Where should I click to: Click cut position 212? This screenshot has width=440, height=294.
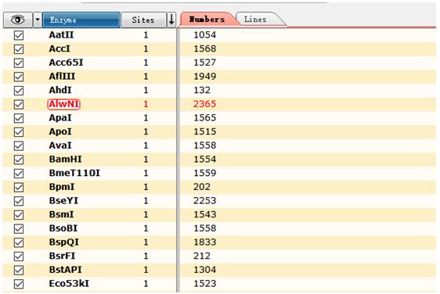[x=202, y=256]
